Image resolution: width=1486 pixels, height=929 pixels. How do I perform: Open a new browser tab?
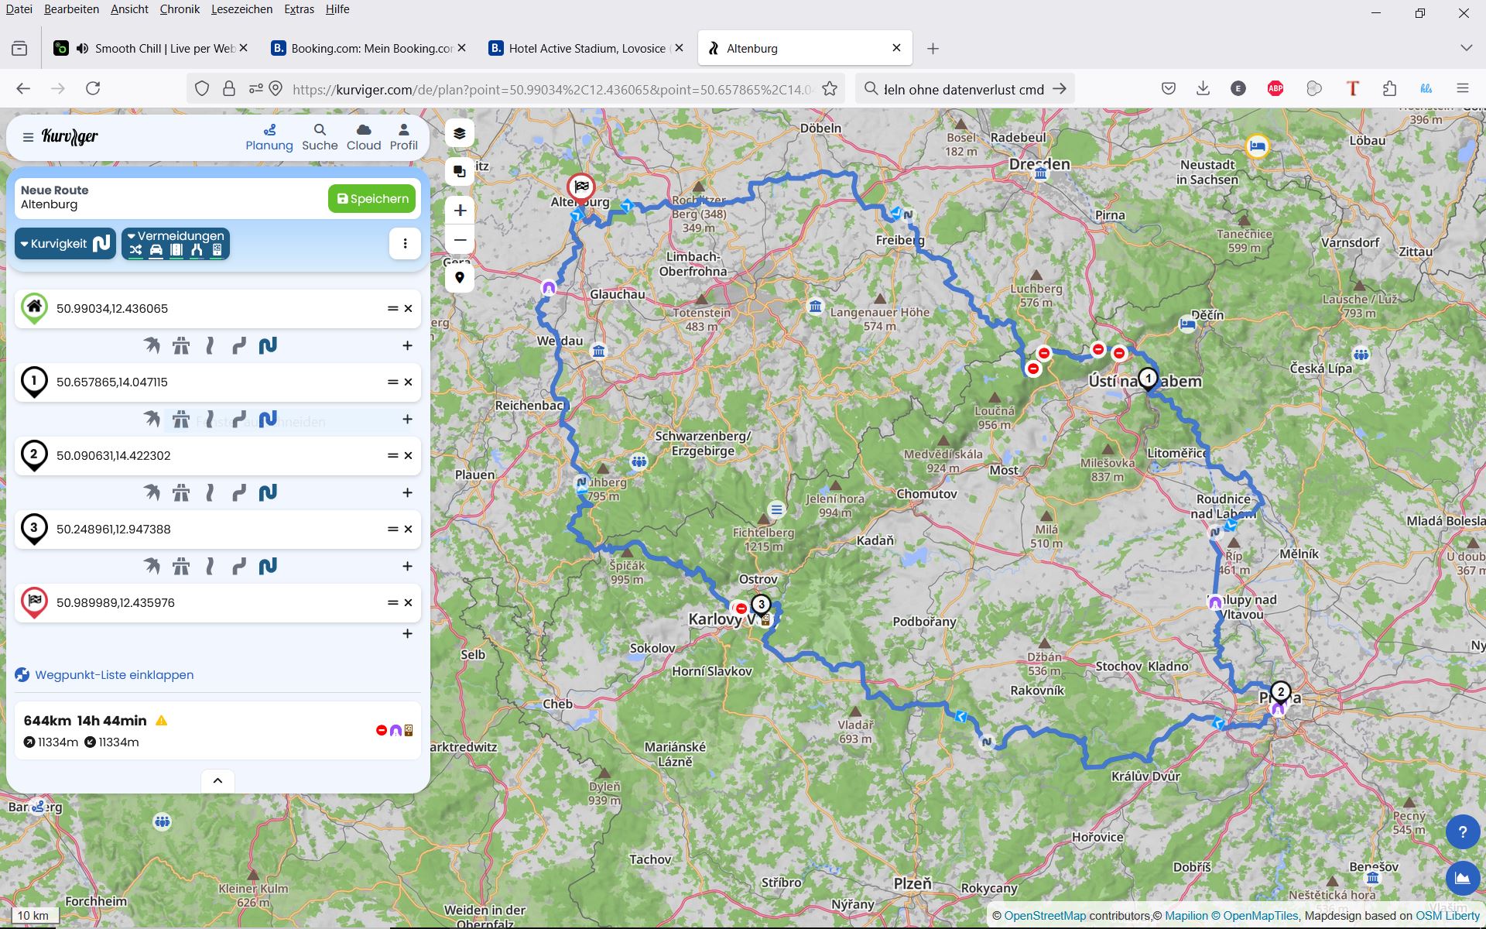(x=933, y=49)
